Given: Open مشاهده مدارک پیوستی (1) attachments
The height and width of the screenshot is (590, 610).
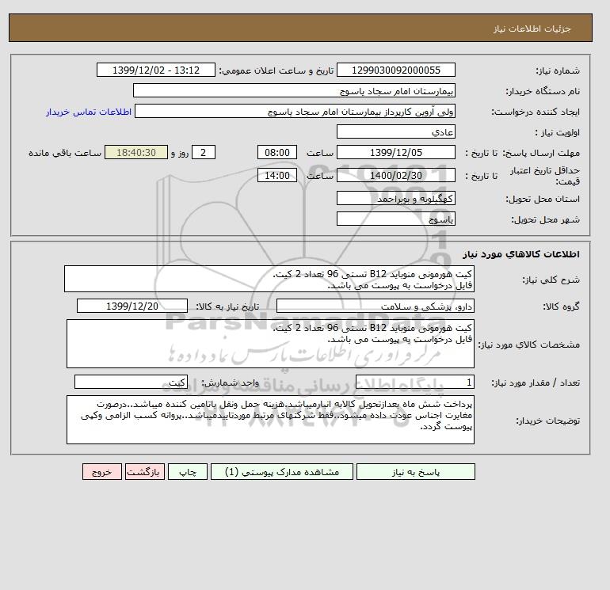Looking at the screenshot, I should pyautogui.click(x=282, y=472).
